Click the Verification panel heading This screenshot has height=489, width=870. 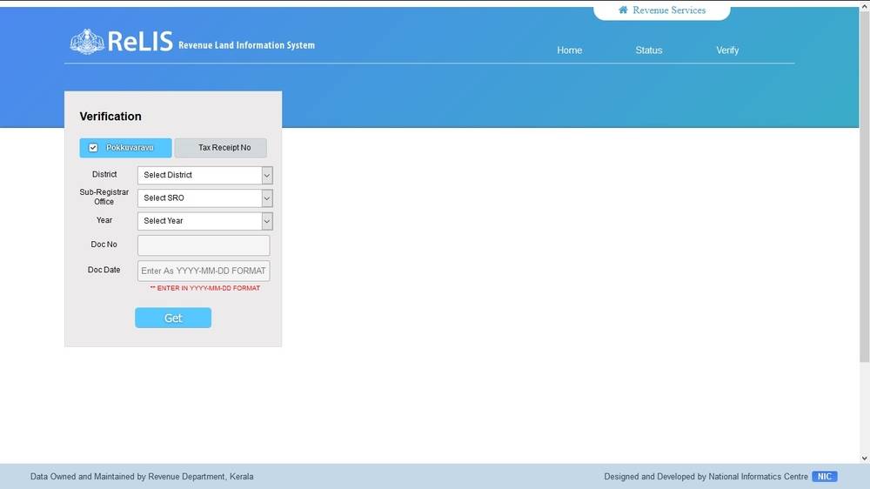click(110, 117)
